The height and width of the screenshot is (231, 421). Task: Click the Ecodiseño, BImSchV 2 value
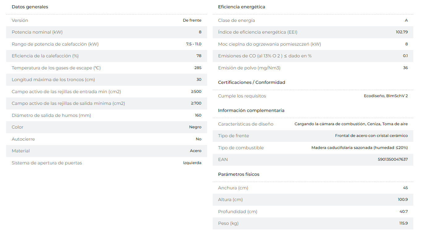click(386, 96)
